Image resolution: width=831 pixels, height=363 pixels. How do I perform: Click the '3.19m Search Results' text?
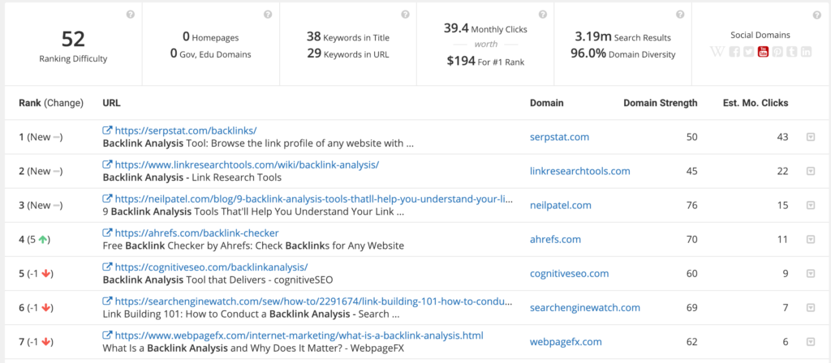pos(623,37)
